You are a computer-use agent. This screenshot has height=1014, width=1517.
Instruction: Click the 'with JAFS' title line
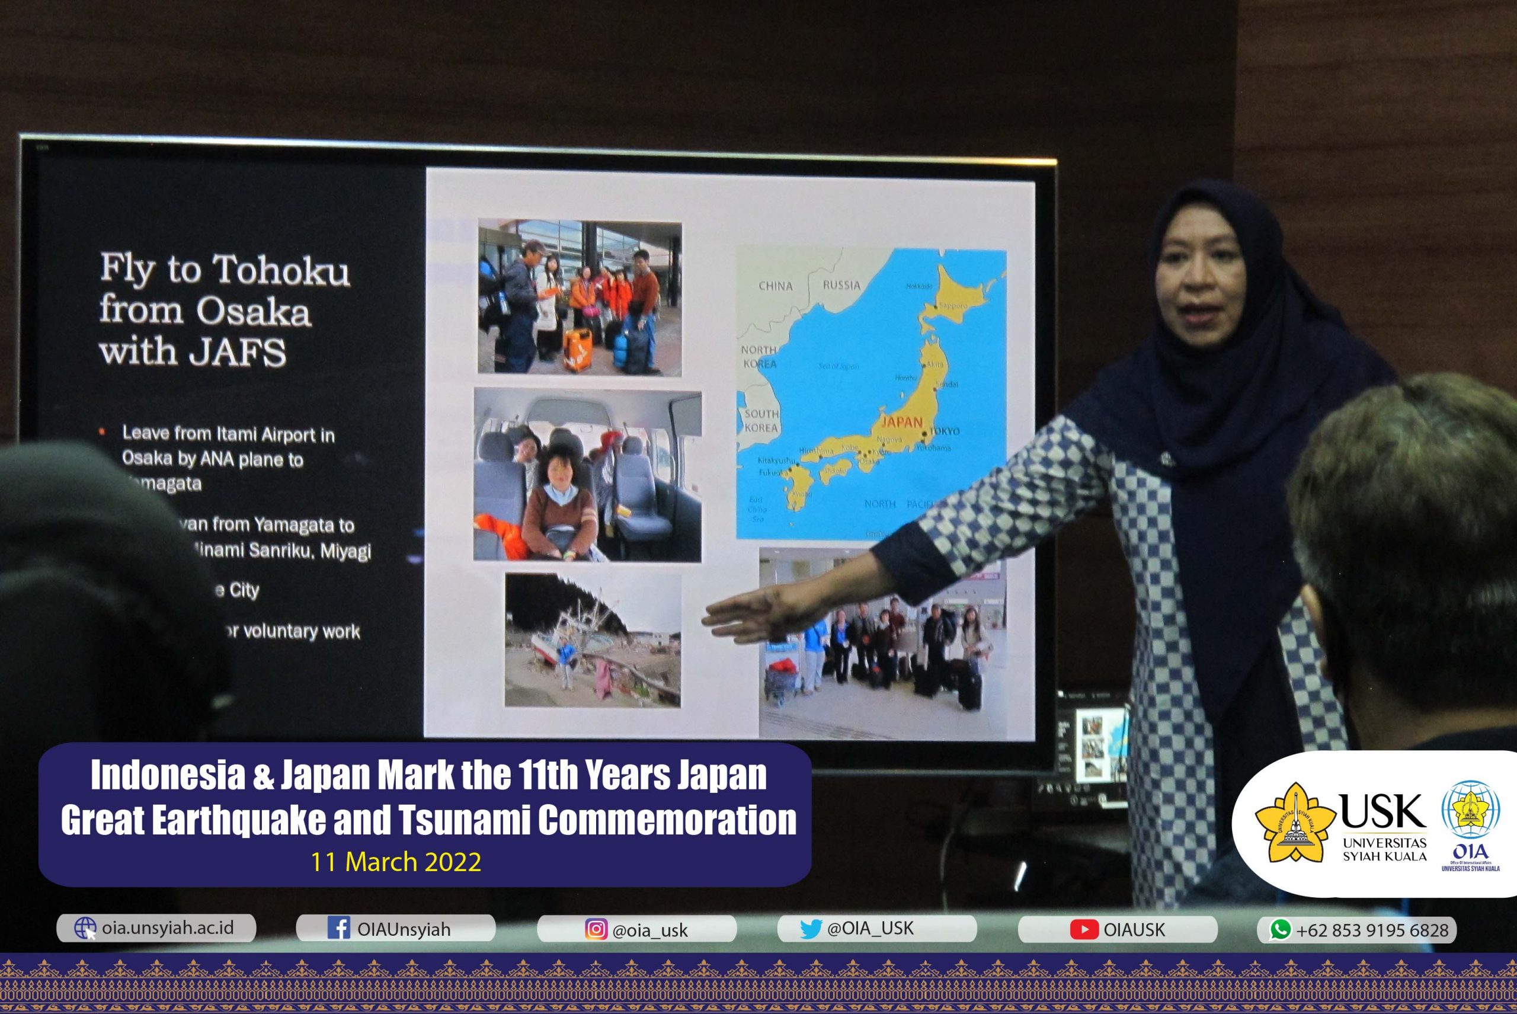[193, 352]
